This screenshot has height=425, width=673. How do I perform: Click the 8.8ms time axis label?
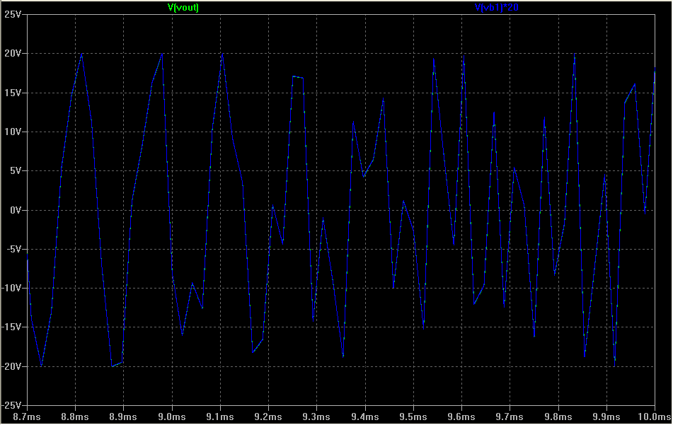75,417
